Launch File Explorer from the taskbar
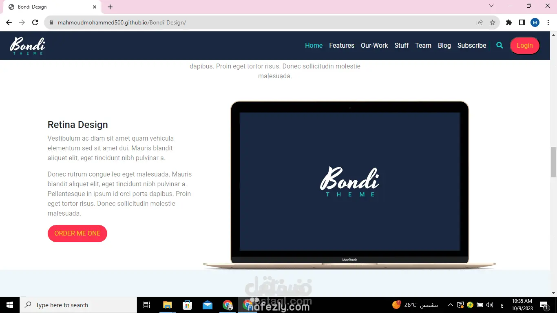The width and height of the screenshot is (557, 313). click(x=168, y=305)
